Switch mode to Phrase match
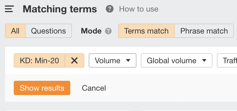The height and width of the screenshot is (111, 237). point(204,31)
